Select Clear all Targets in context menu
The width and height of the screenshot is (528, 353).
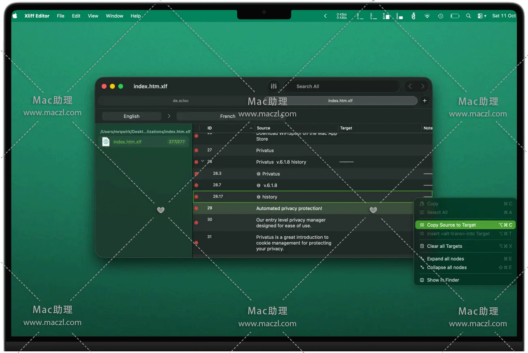[444, 246]
